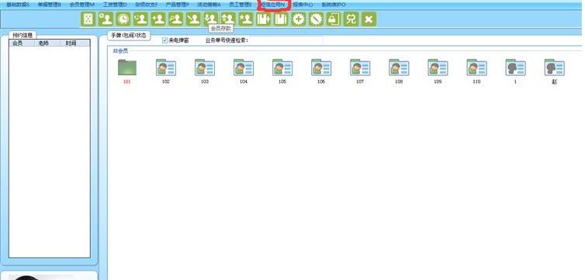585x280 pixels.
Task: Click the 老师 column header
Action: click(43, 43)
